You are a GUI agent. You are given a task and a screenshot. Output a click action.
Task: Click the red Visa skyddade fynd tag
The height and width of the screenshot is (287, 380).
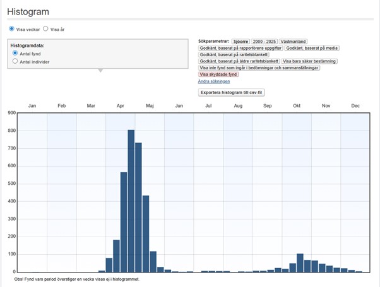[218, 74]
